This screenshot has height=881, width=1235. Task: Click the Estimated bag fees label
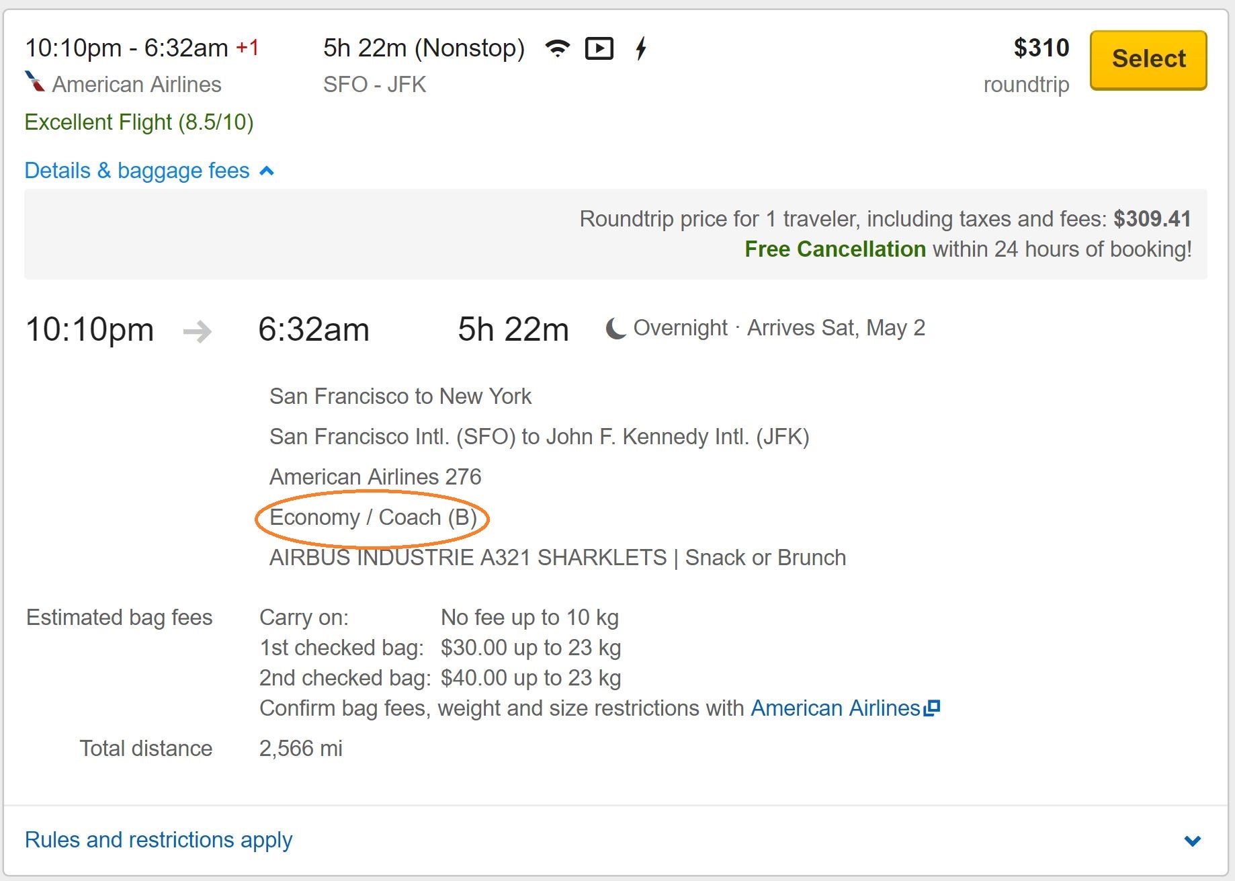click(119, 618)
